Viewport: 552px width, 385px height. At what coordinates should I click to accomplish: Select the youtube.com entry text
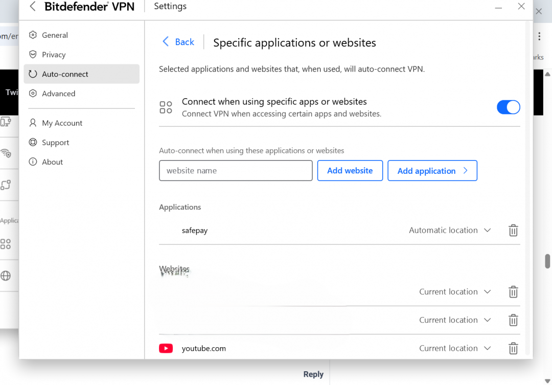[x=204, y=348]
